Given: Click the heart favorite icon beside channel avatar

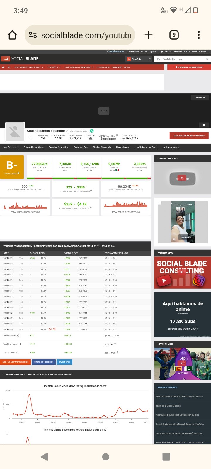Looking at the screenshot, I should point(30,137).
